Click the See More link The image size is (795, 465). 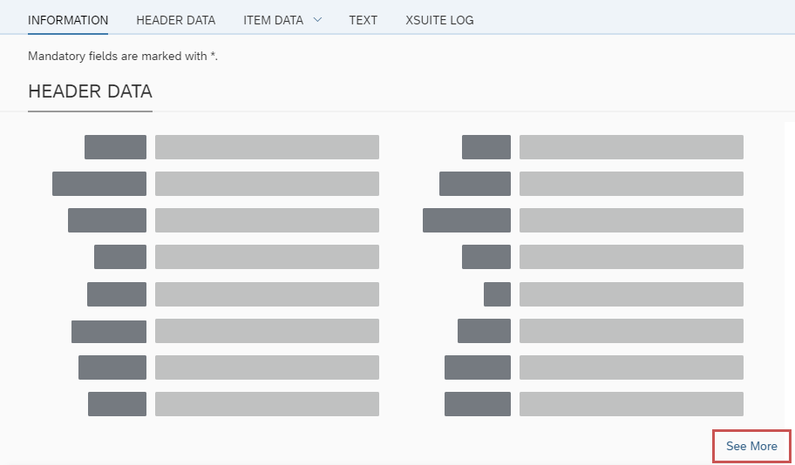coord(751,446)
